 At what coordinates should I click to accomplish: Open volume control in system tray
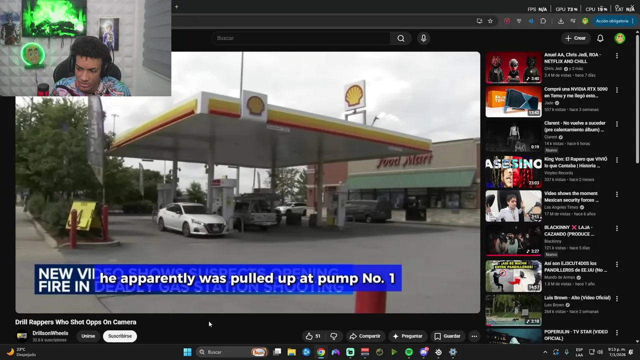[x=600, y=352]
